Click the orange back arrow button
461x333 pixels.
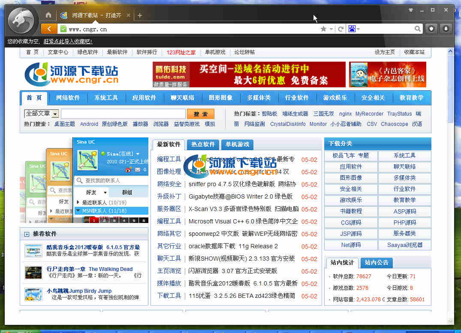pos(49,29)
